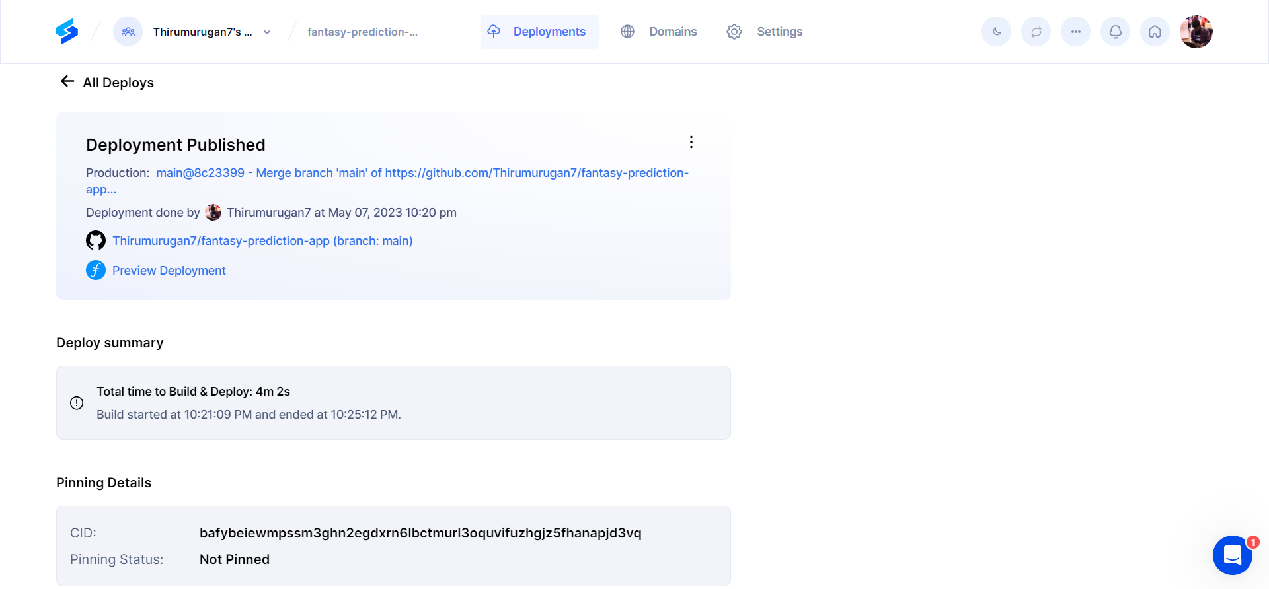1269x589 pixels.
Task: Click the Domains globe icon
Action: pyautogui.click(x=628, y=32)
